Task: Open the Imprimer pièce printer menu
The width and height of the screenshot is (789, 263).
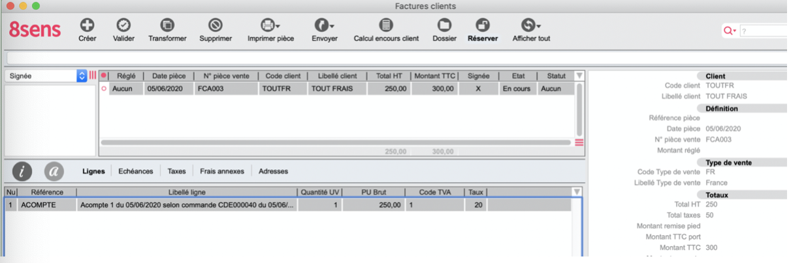Action: [270, 25]
